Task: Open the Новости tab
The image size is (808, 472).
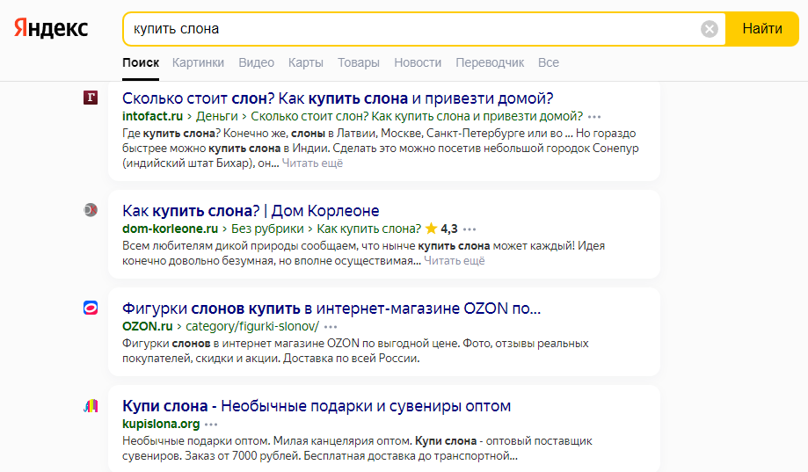Action: pos(418,63)
